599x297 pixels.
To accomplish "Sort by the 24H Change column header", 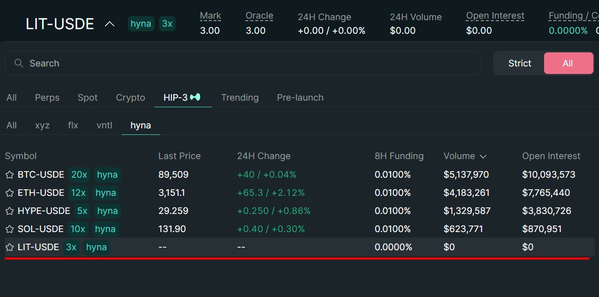I will 264,156.
